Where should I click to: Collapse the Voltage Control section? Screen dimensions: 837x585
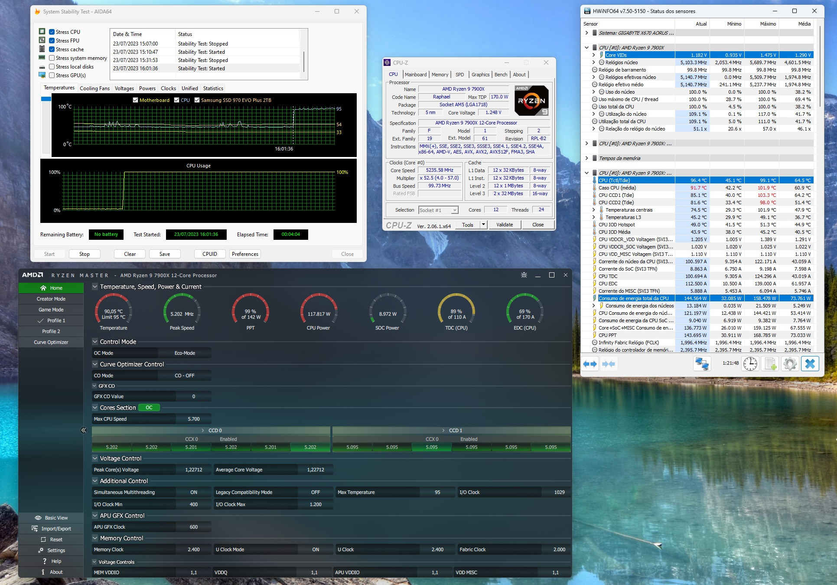(95, 458)
